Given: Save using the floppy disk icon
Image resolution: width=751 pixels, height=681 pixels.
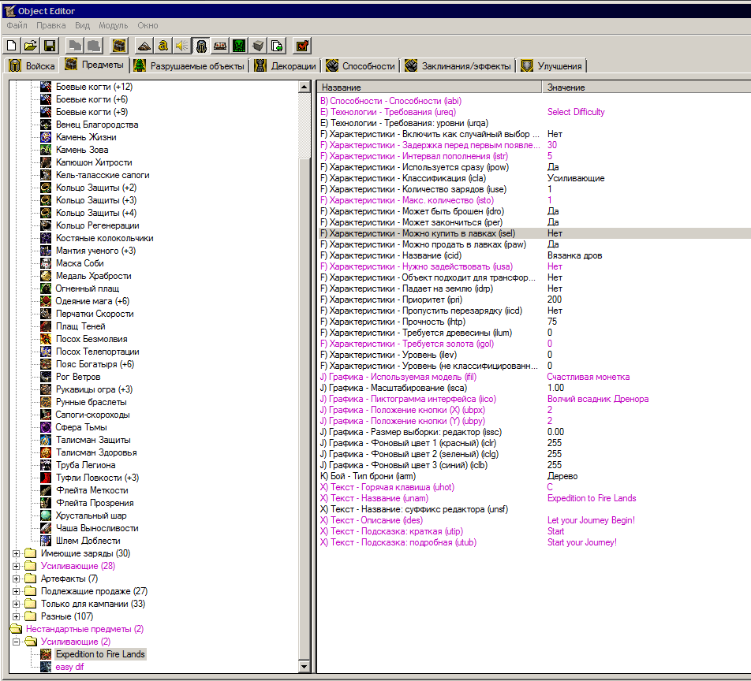Looking at the screenshot, I should (49, 46).
